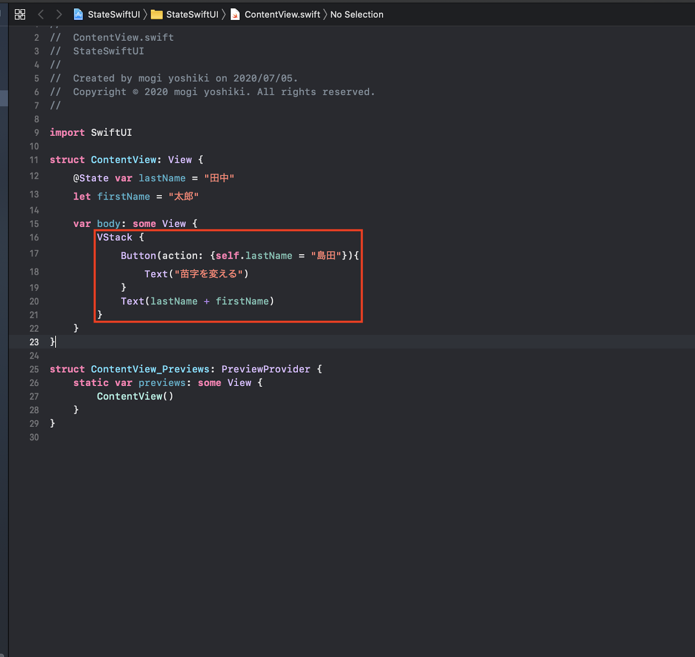Screen dimensions: 695x657
Task: Open StateSwiftUI project breadcrumb
Action: 114,14
